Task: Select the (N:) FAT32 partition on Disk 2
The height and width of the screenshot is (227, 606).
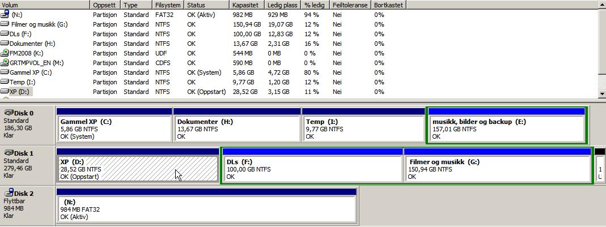Action: pyautogui.click(x=206, y=205)
